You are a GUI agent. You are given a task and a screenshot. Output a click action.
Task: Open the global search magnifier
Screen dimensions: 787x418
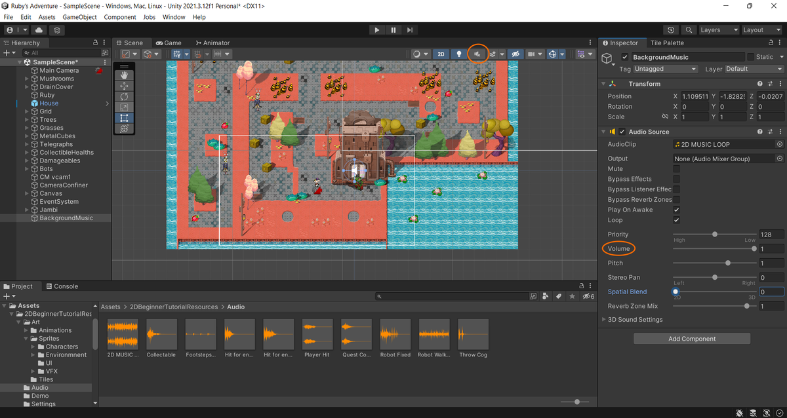(689, 30)
